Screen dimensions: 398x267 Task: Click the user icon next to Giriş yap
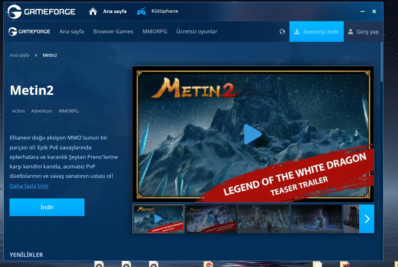(x=350, y=32)
